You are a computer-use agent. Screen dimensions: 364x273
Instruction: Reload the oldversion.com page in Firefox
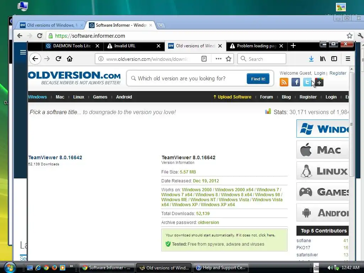(58, 59)
